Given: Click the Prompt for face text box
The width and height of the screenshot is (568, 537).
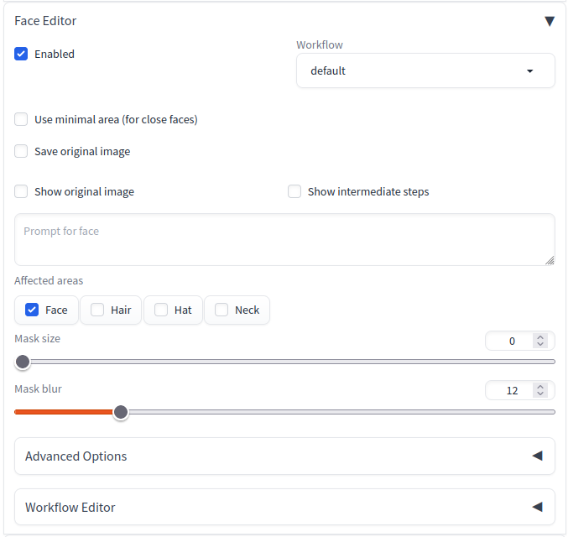Looking at the screenshot, I should 284,239.
